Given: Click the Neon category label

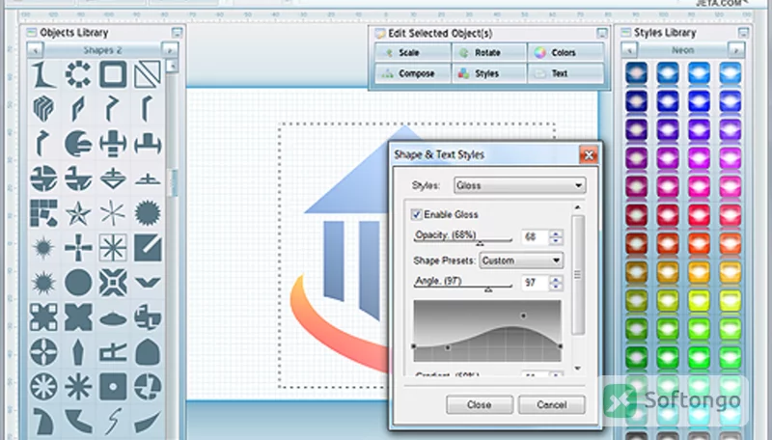Looking at the screenshot, I should click(x=683, y=50).
